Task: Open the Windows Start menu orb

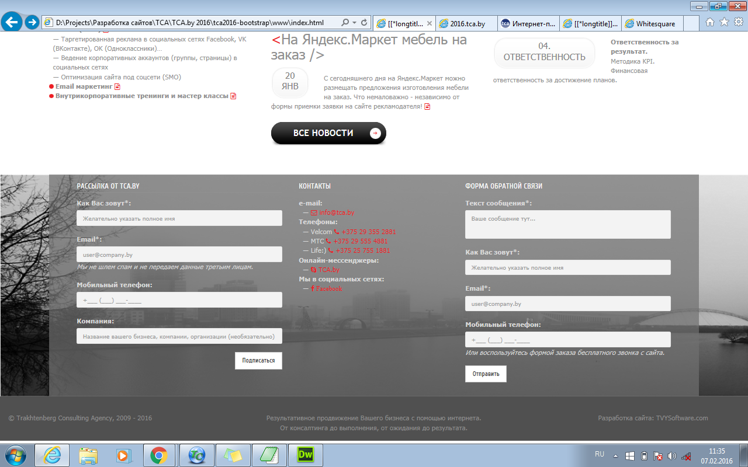Action: pyautogui.click(x=15, y=455)
